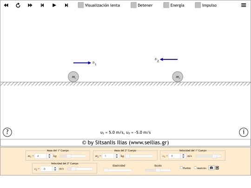Click the υ2 velocity value field

46,169
